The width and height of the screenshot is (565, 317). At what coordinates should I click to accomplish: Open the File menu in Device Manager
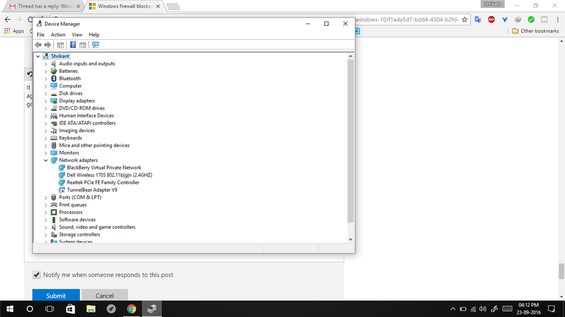click(x=41, y=35)
